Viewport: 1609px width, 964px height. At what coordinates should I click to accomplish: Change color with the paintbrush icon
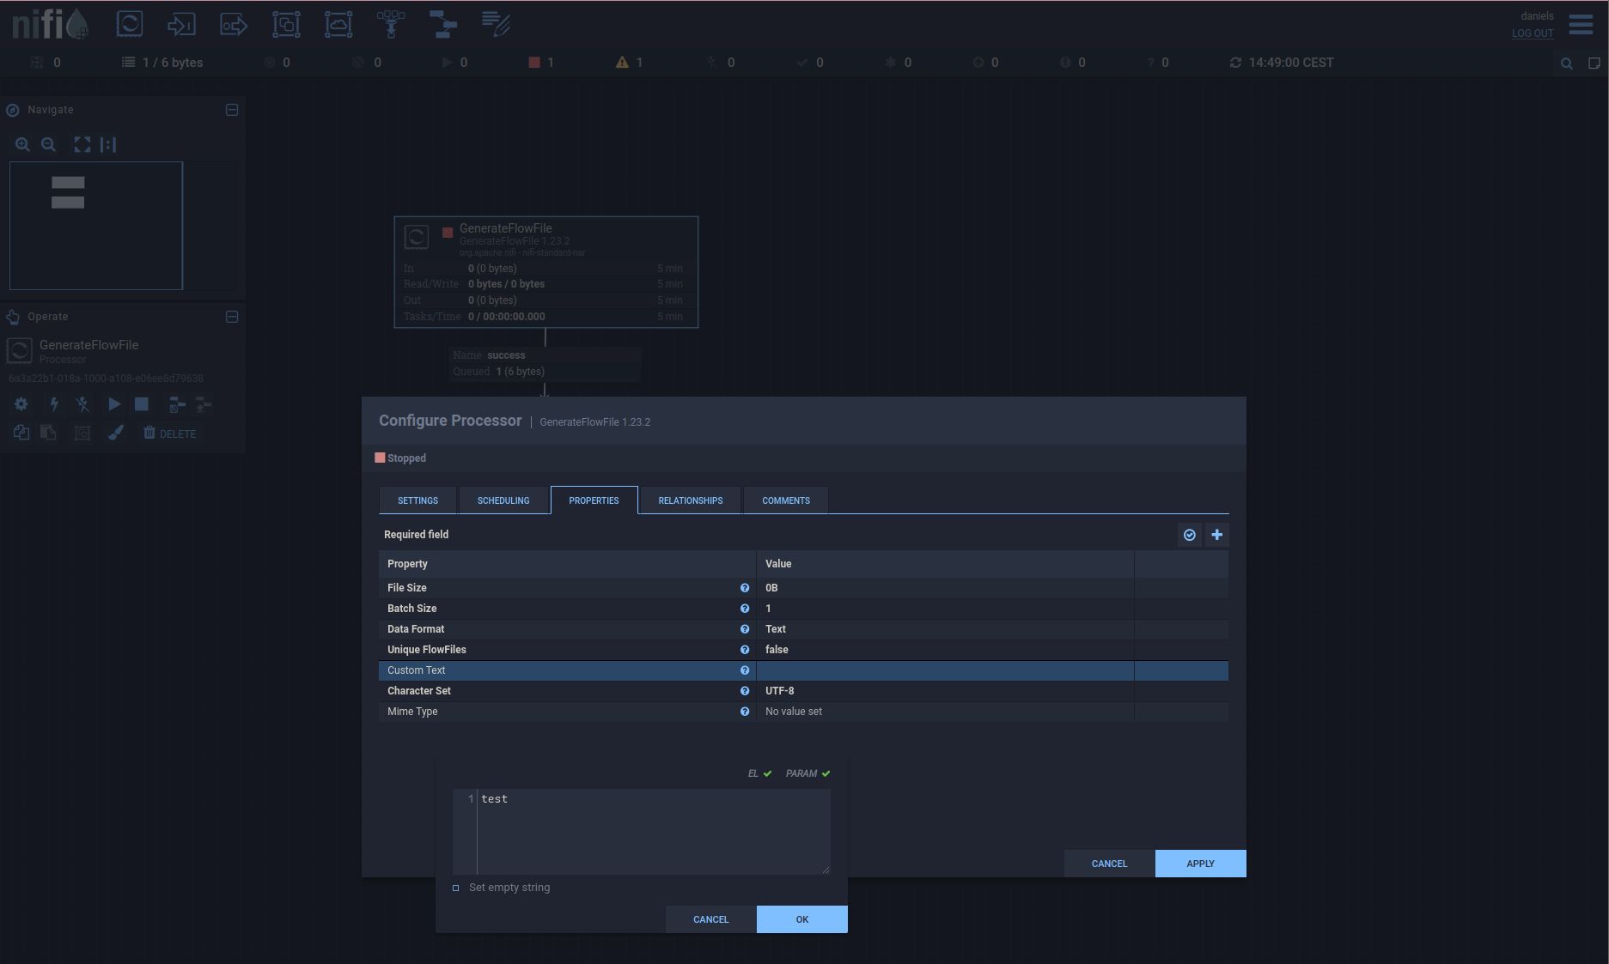[116, 433]
